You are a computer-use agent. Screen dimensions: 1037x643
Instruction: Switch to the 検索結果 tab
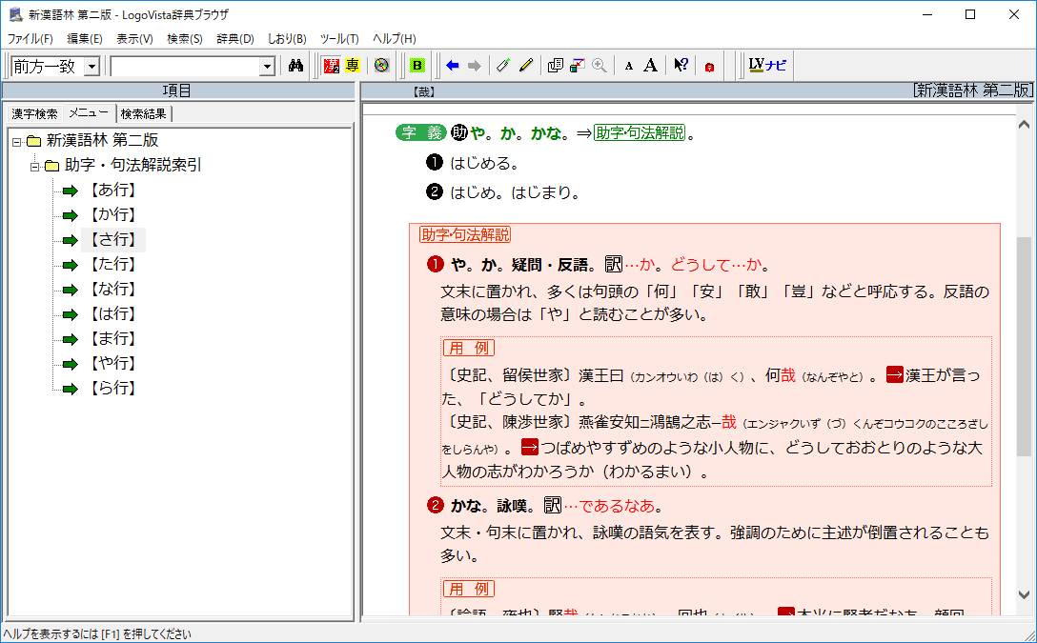[x=143, y=113]
